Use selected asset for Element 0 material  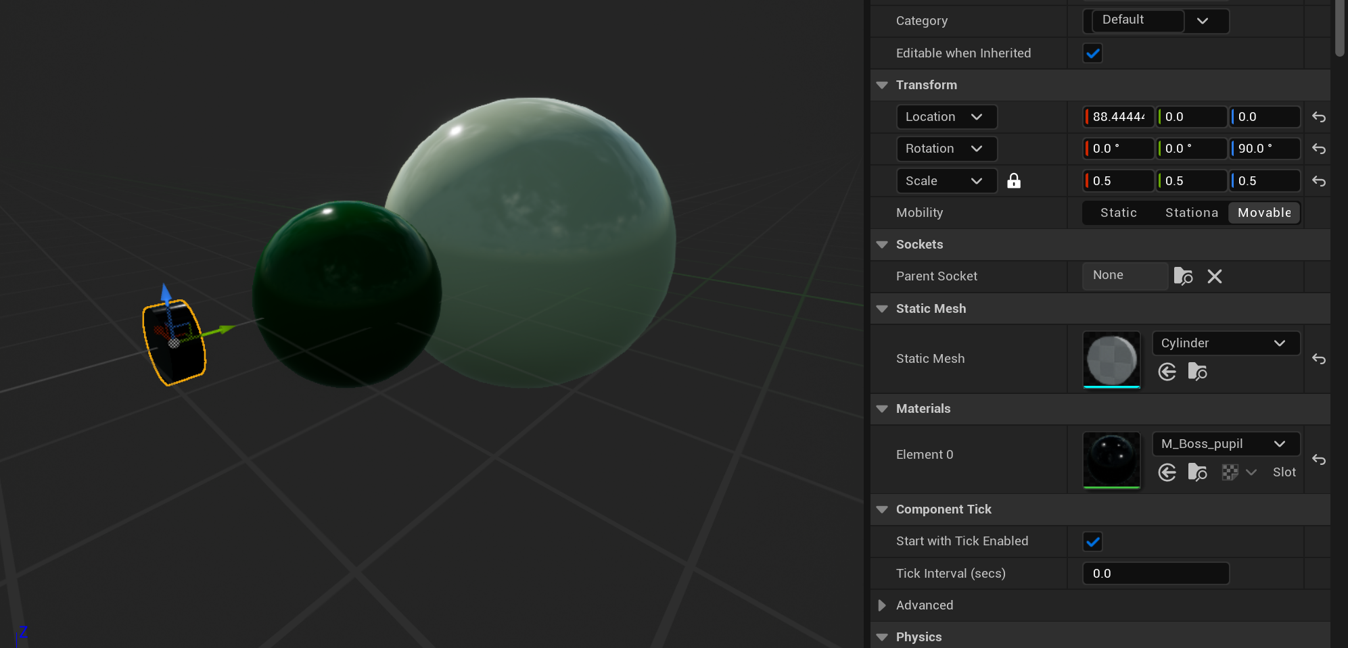[1167, 472]
